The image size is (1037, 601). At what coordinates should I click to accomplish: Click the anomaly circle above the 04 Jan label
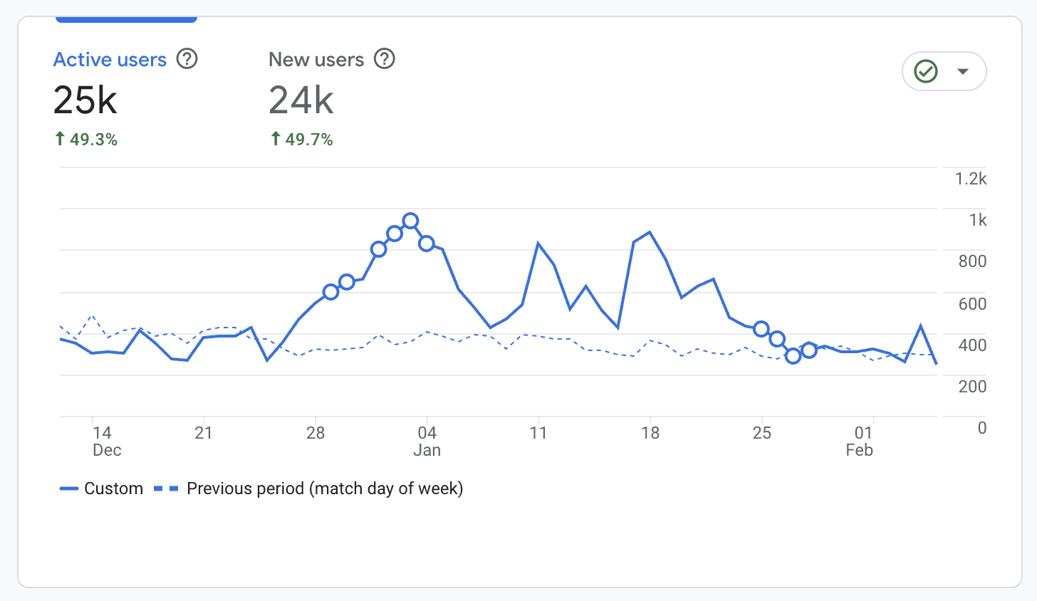click(427, 244)
